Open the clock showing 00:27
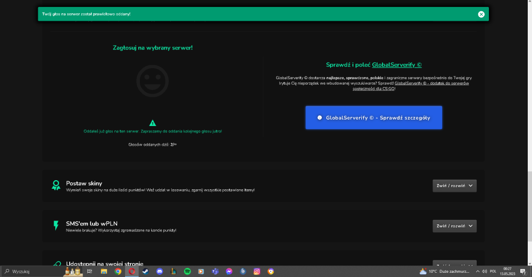Image resolution: width=532 pixels, height=277 pixels. (508, 271)
